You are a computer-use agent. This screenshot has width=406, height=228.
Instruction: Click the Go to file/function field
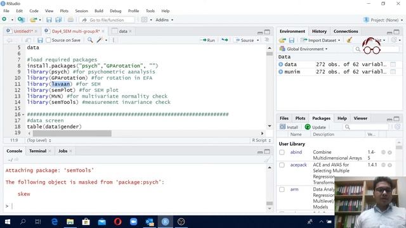point(107,20)
